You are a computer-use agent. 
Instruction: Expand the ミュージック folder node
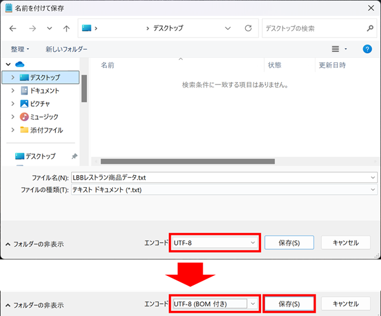tap(13, 117)
